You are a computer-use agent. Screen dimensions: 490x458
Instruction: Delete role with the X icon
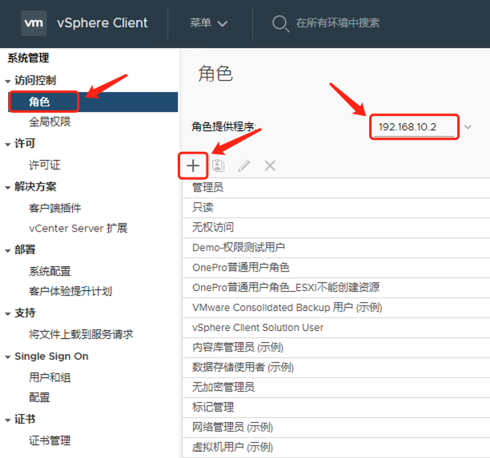coord(270,165)
